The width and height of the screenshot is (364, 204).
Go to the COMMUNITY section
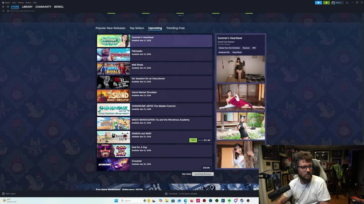coord(43,7)
